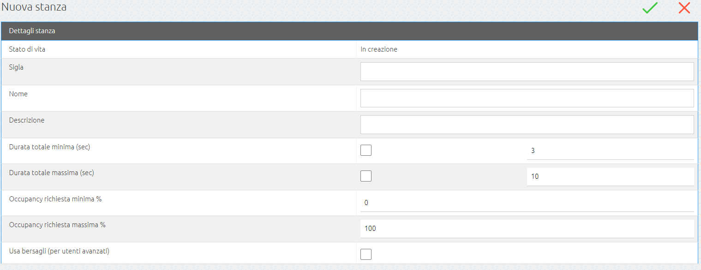
Task: Click the Nuova stanza page title
Action: coord(34,7)
